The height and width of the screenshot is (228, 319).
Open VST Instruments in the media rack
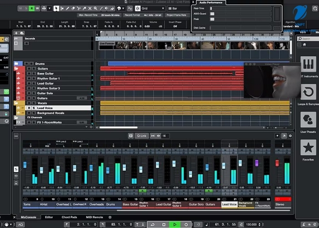click(x=308, y=64)
